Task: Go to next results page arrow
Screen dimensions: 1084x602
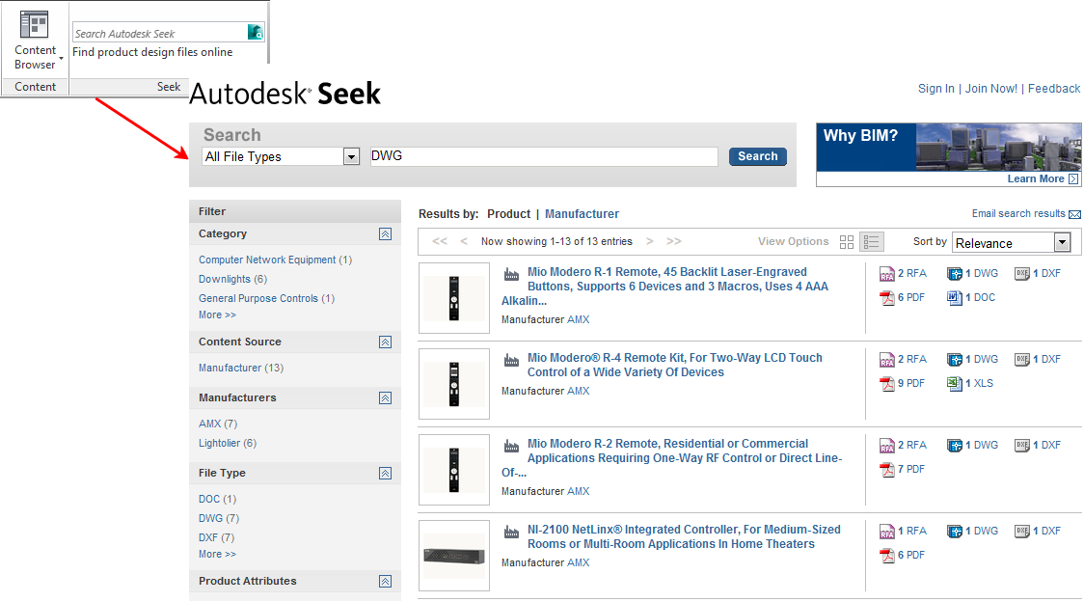Action: 650,241
